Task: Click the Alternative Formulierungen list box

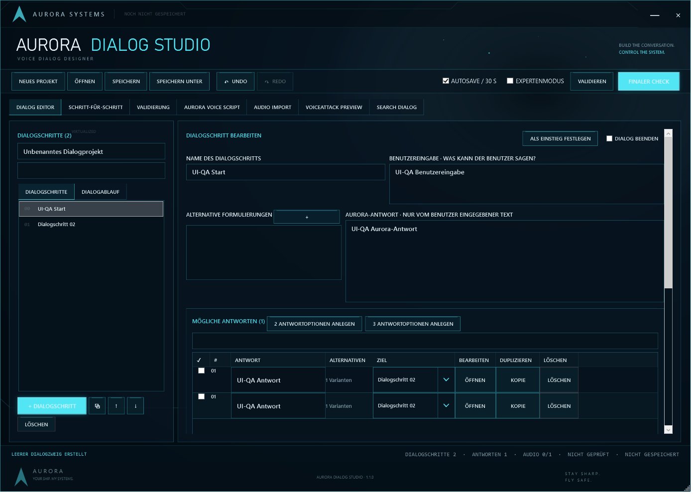Action: (x=264, y=252)
